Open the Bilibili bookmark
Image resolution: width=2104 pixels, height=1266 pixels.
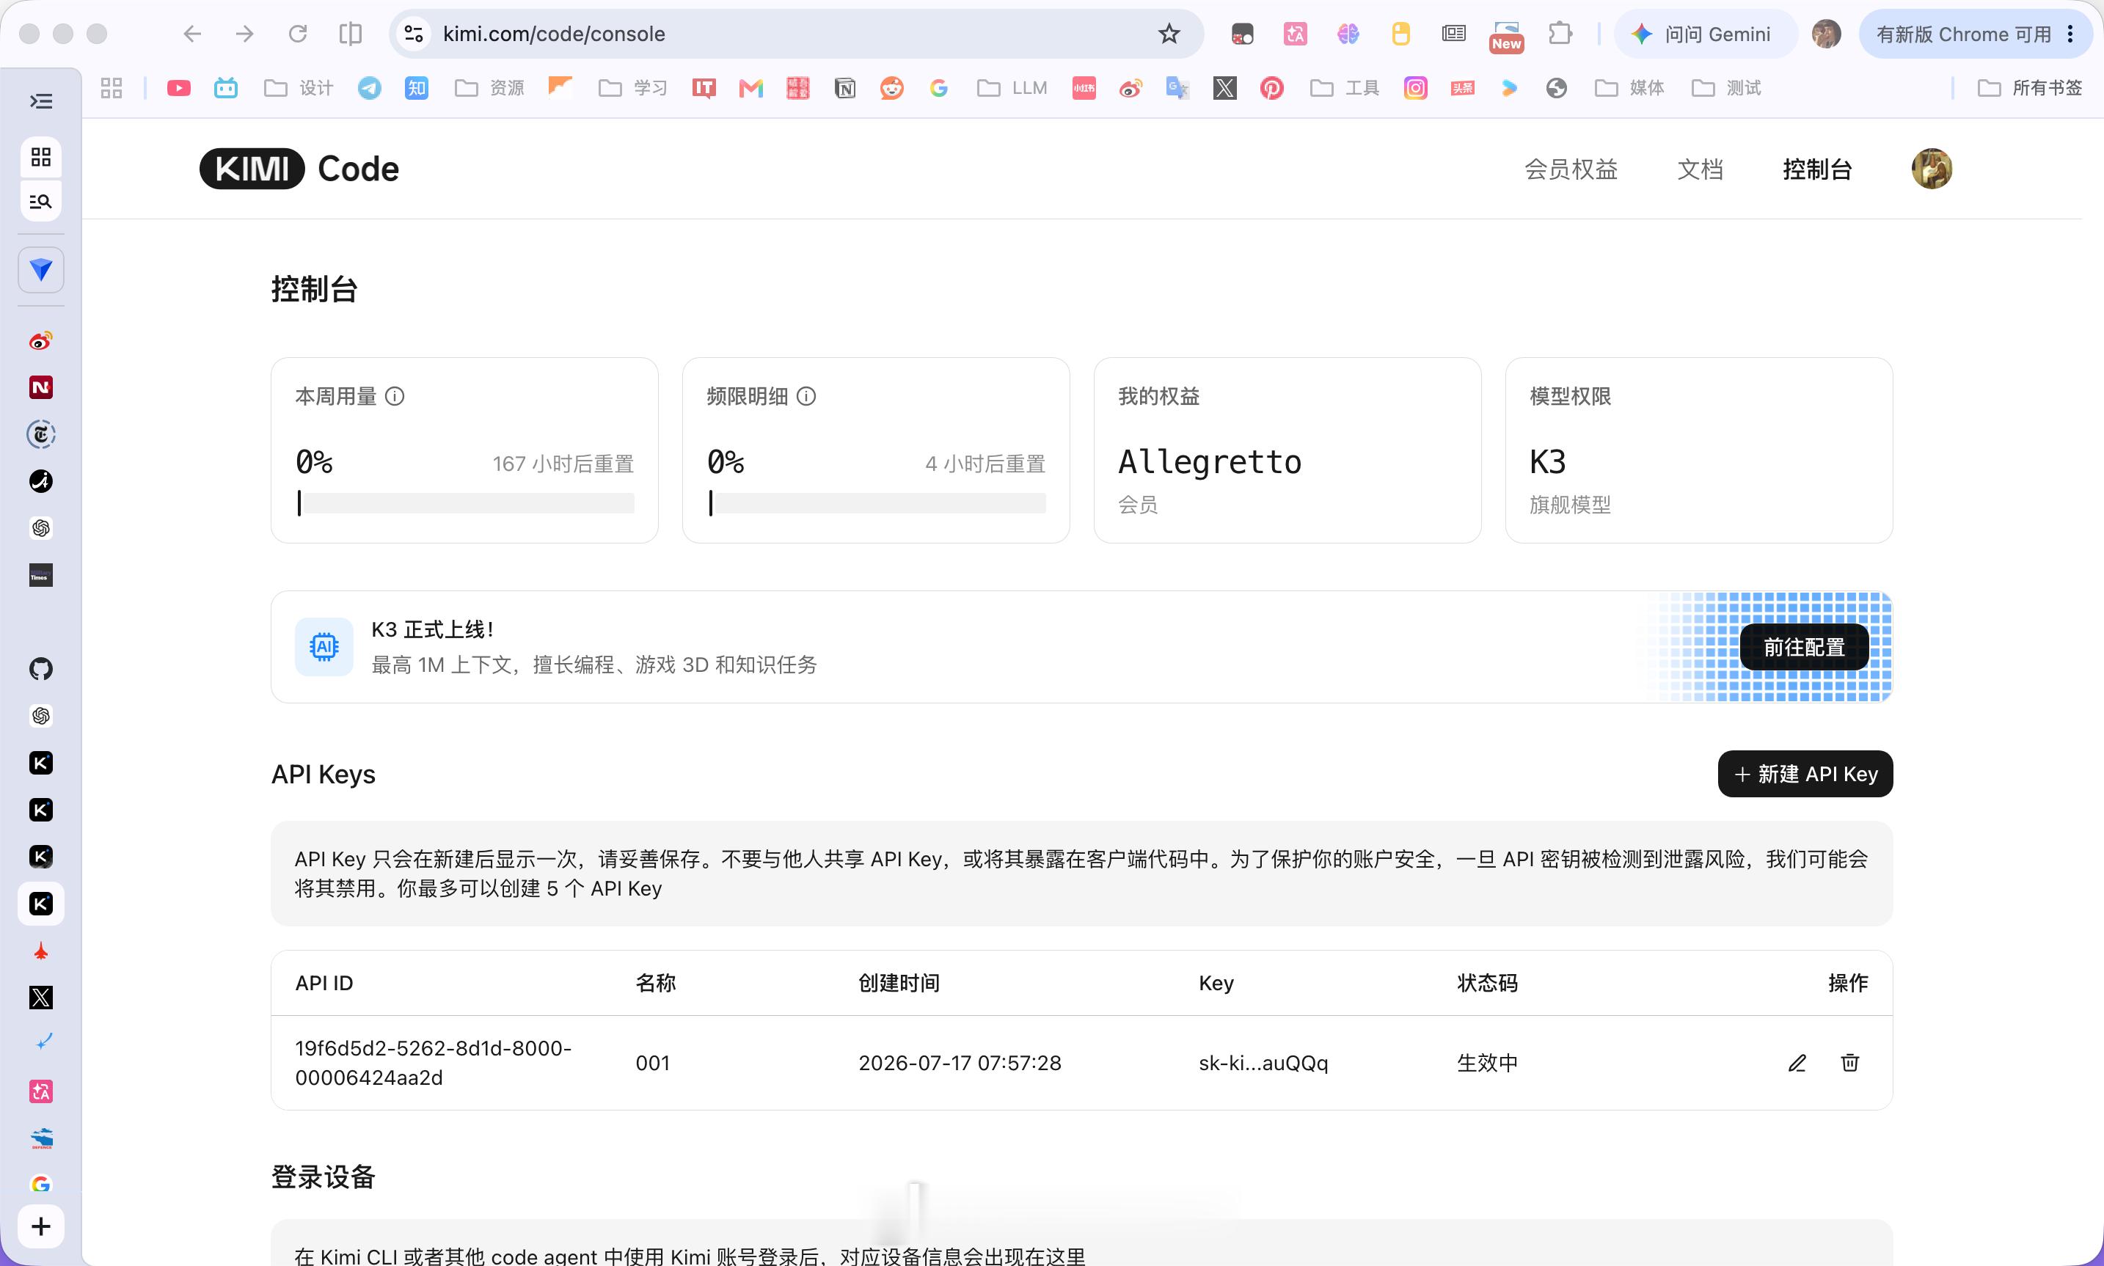click(x=226, y=88)
